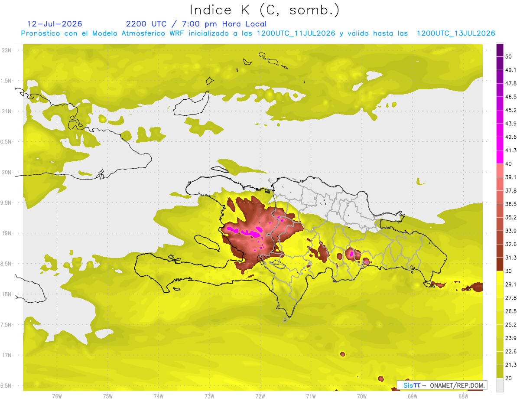Click the color bar value "32.6"
520x402 pixels.
click(x=511, y=244)
